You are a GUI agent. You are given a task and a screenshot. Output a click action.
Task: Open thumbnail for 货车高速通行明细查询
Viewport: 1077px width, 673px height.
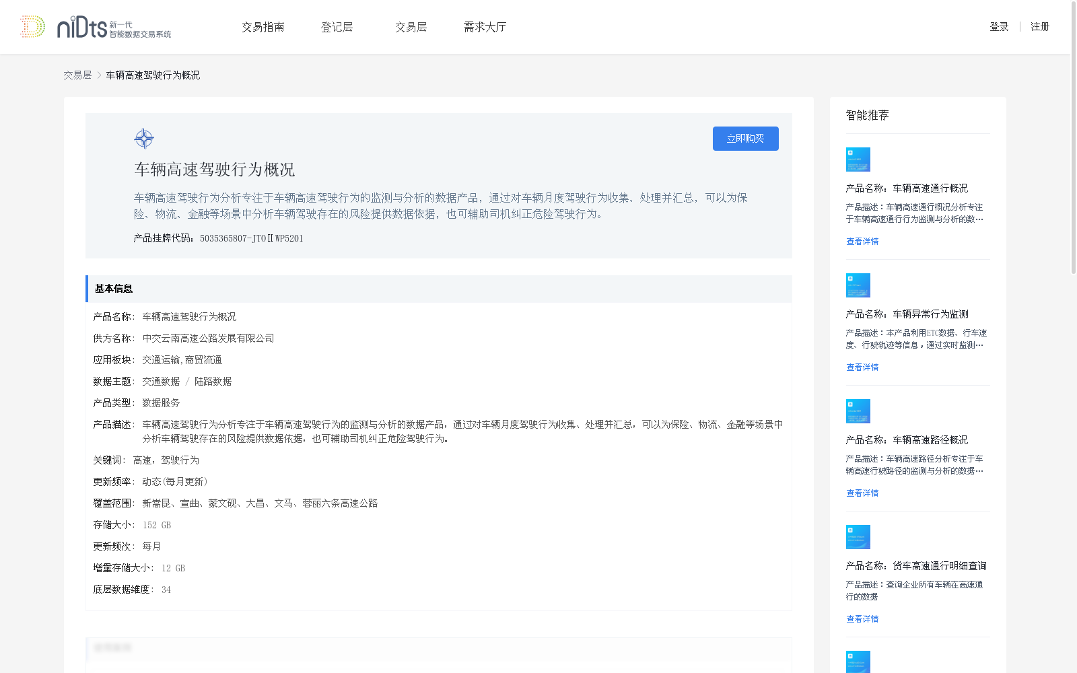[x=858, y=537]
